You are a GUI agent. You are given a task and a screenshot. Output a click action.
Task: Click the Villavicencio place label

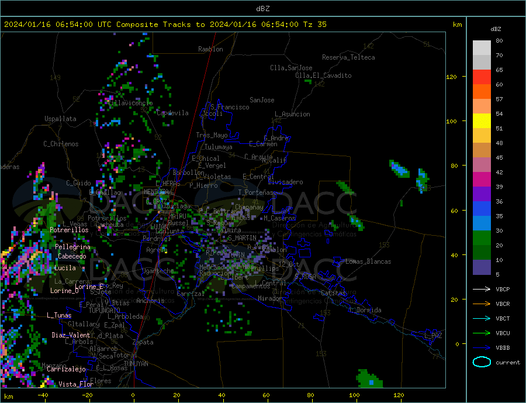tap(130, 103)
